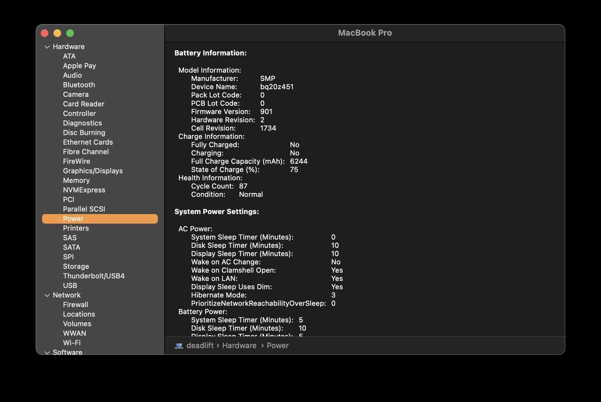Click the System Power Settings heading

point(216,212)
